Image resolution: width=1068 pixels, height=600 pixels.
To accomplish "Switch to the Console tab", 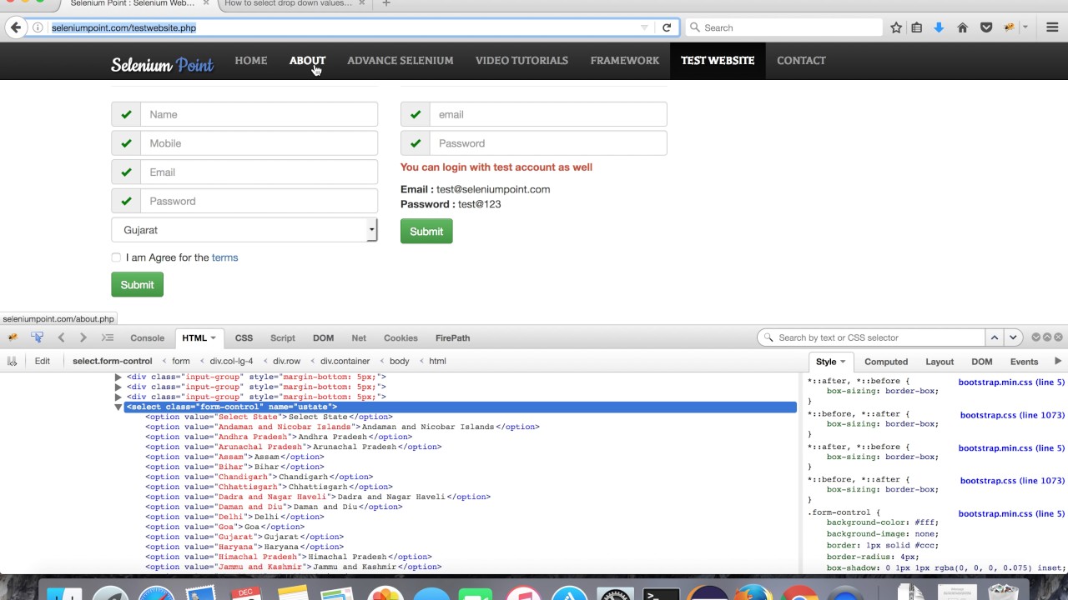I will point(147,337).
